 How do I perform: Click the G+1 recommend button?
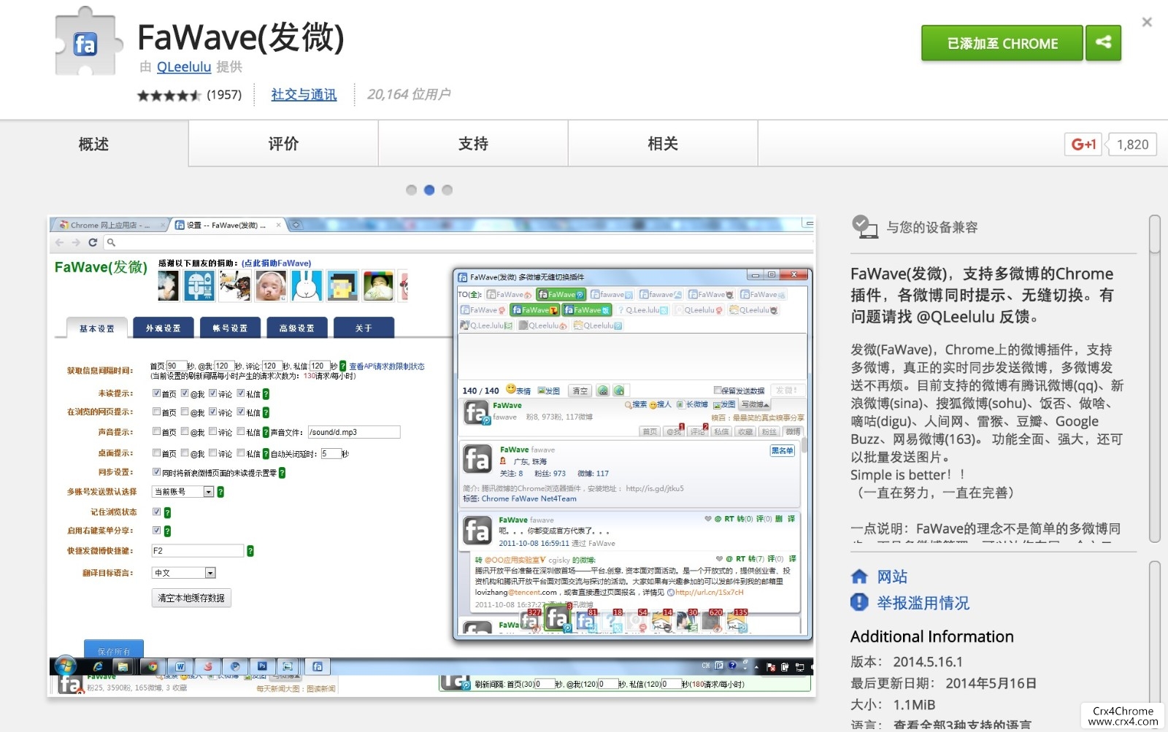tap(1083, 145)
